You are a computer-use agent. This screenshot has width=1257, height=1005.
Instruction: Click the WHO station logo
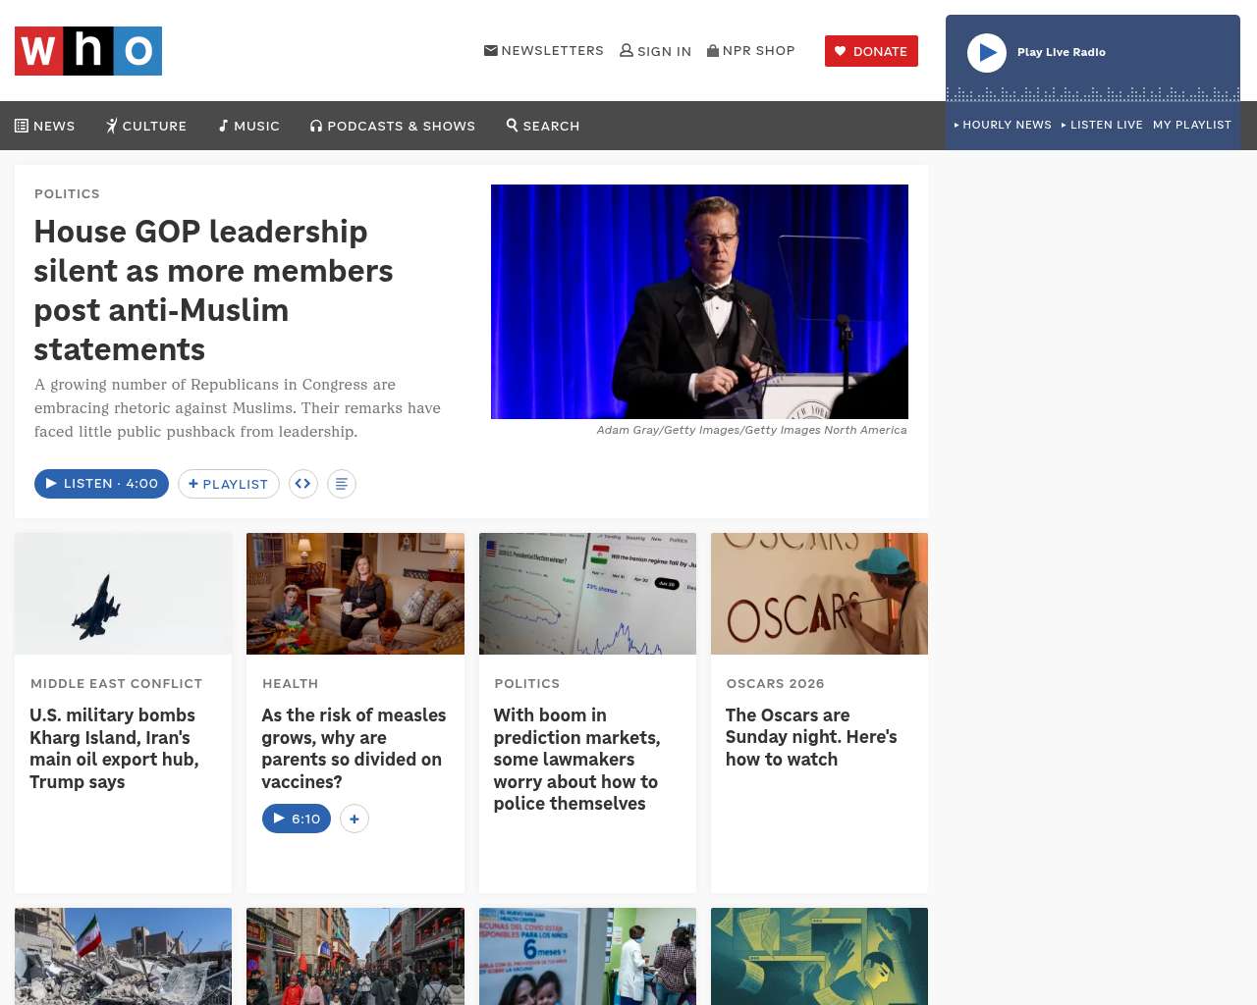(x=88, y=51)
